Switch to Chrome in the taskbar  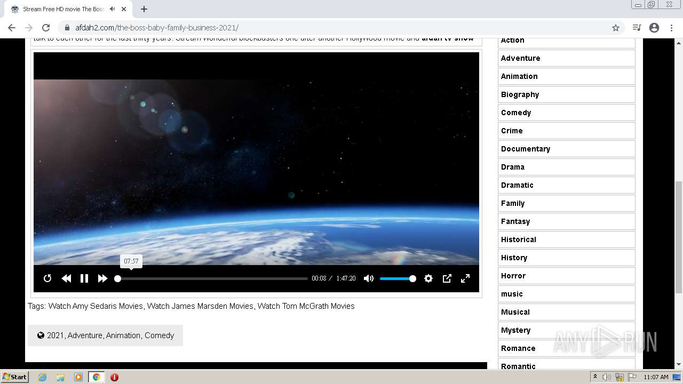tap(96, 377)
